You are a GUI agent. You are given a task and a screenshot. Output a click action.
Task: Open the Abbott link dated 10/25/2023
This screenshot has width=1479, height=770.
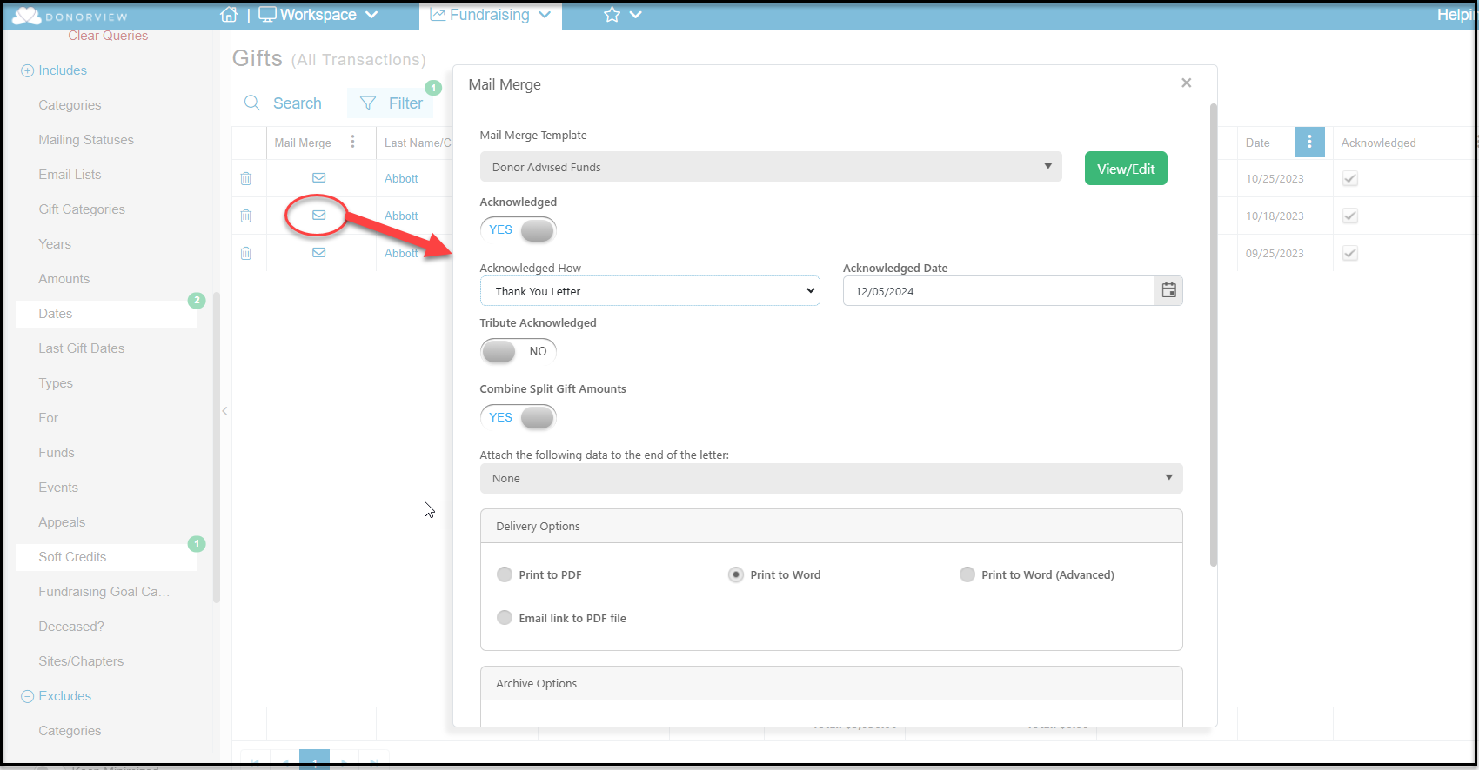click(x=401, y=178)
